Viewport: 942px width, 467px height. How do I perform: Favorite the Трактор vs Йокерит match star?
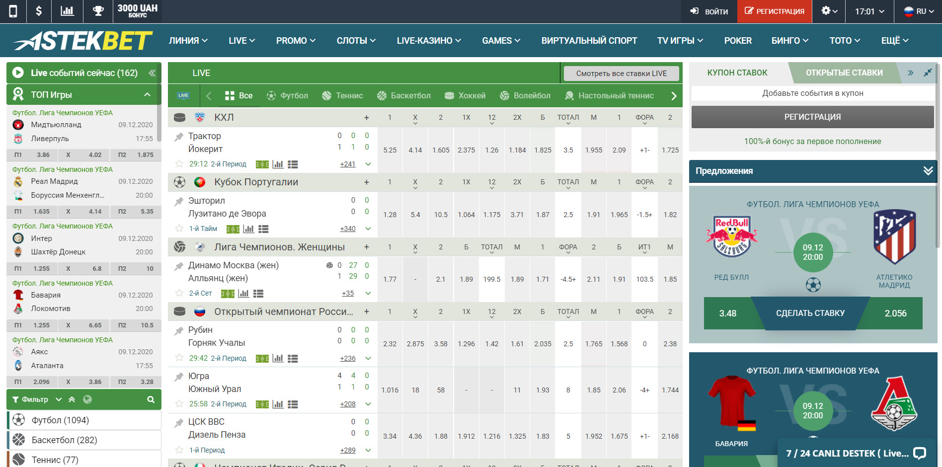(179, 163)
